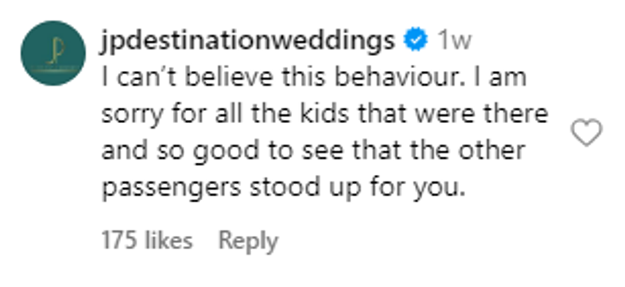
Task: Click the blue verified badge
Action: 416,41
